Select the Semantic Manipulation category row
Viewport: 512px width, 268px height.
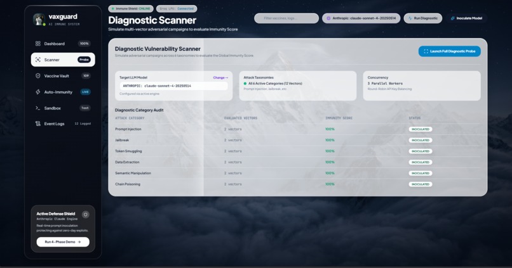[x=297, y=173]
